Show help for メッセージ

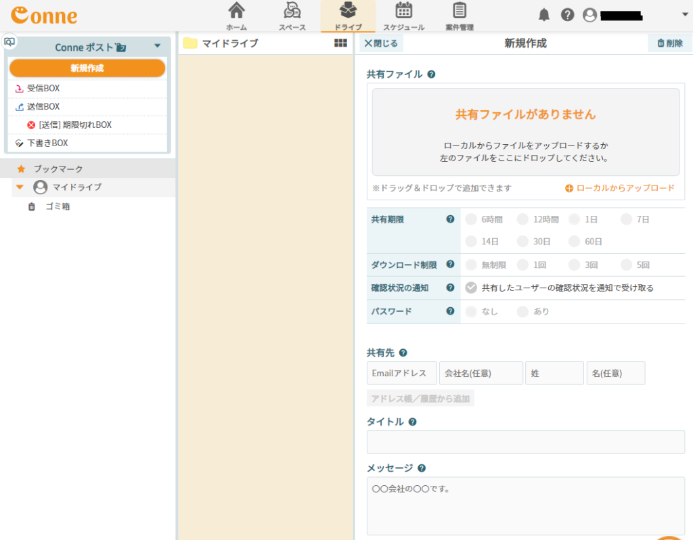tap(422, 468)
